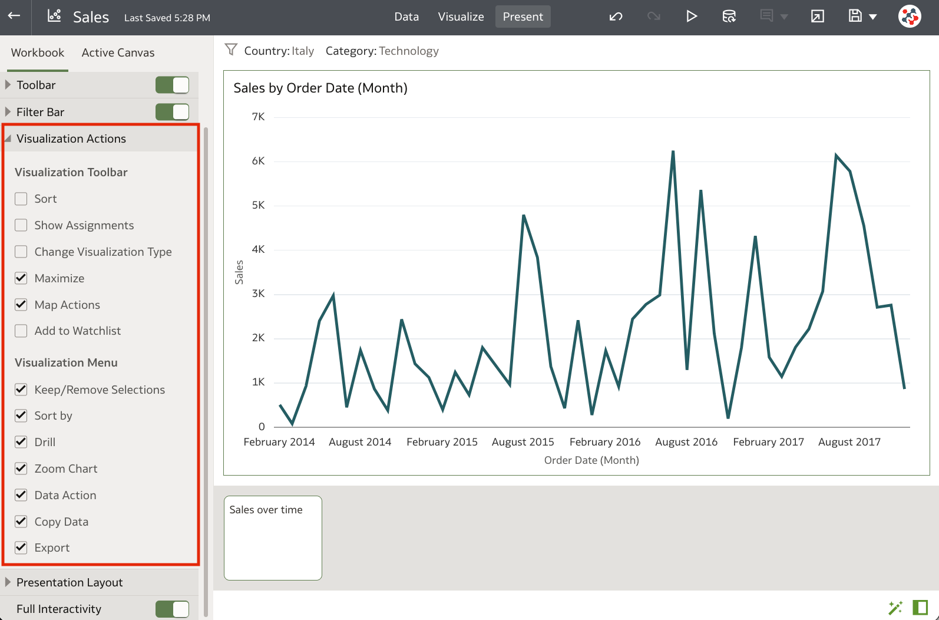The image size is (939, 620).
Task: Click the August 2016 axis label
Action: click(686, 441)
